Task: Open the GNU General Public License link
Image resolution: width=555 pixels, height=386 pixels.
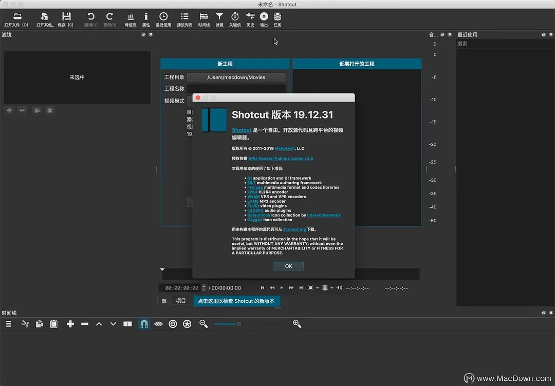Action: [x=281, y=159]
